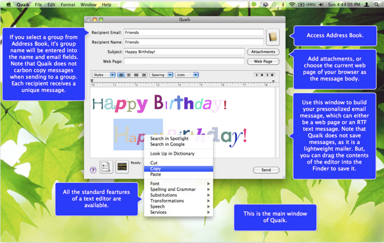Click the Ready. status text
The height and width of the screenshot is (243, 384).
pyautogui.click(x=136, y=163)
